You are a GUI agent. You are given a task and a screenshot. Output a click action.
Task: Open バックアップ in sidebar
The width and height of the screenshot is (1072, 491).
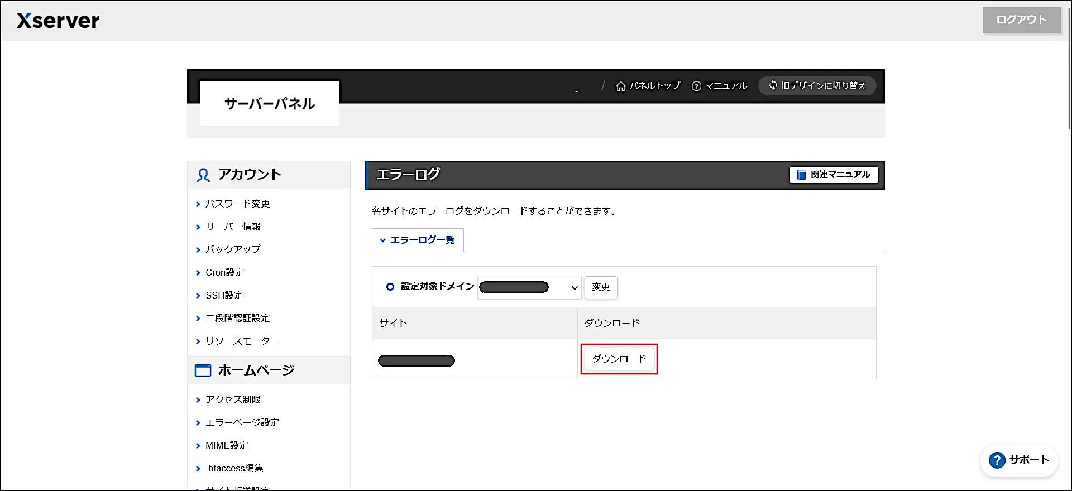coord(233,249)
